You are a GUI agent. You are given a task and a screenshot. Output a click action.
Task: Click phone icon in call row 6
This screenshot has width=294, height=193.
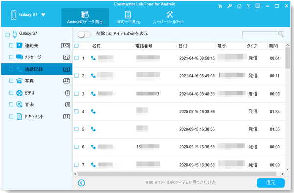click(93, 147)
